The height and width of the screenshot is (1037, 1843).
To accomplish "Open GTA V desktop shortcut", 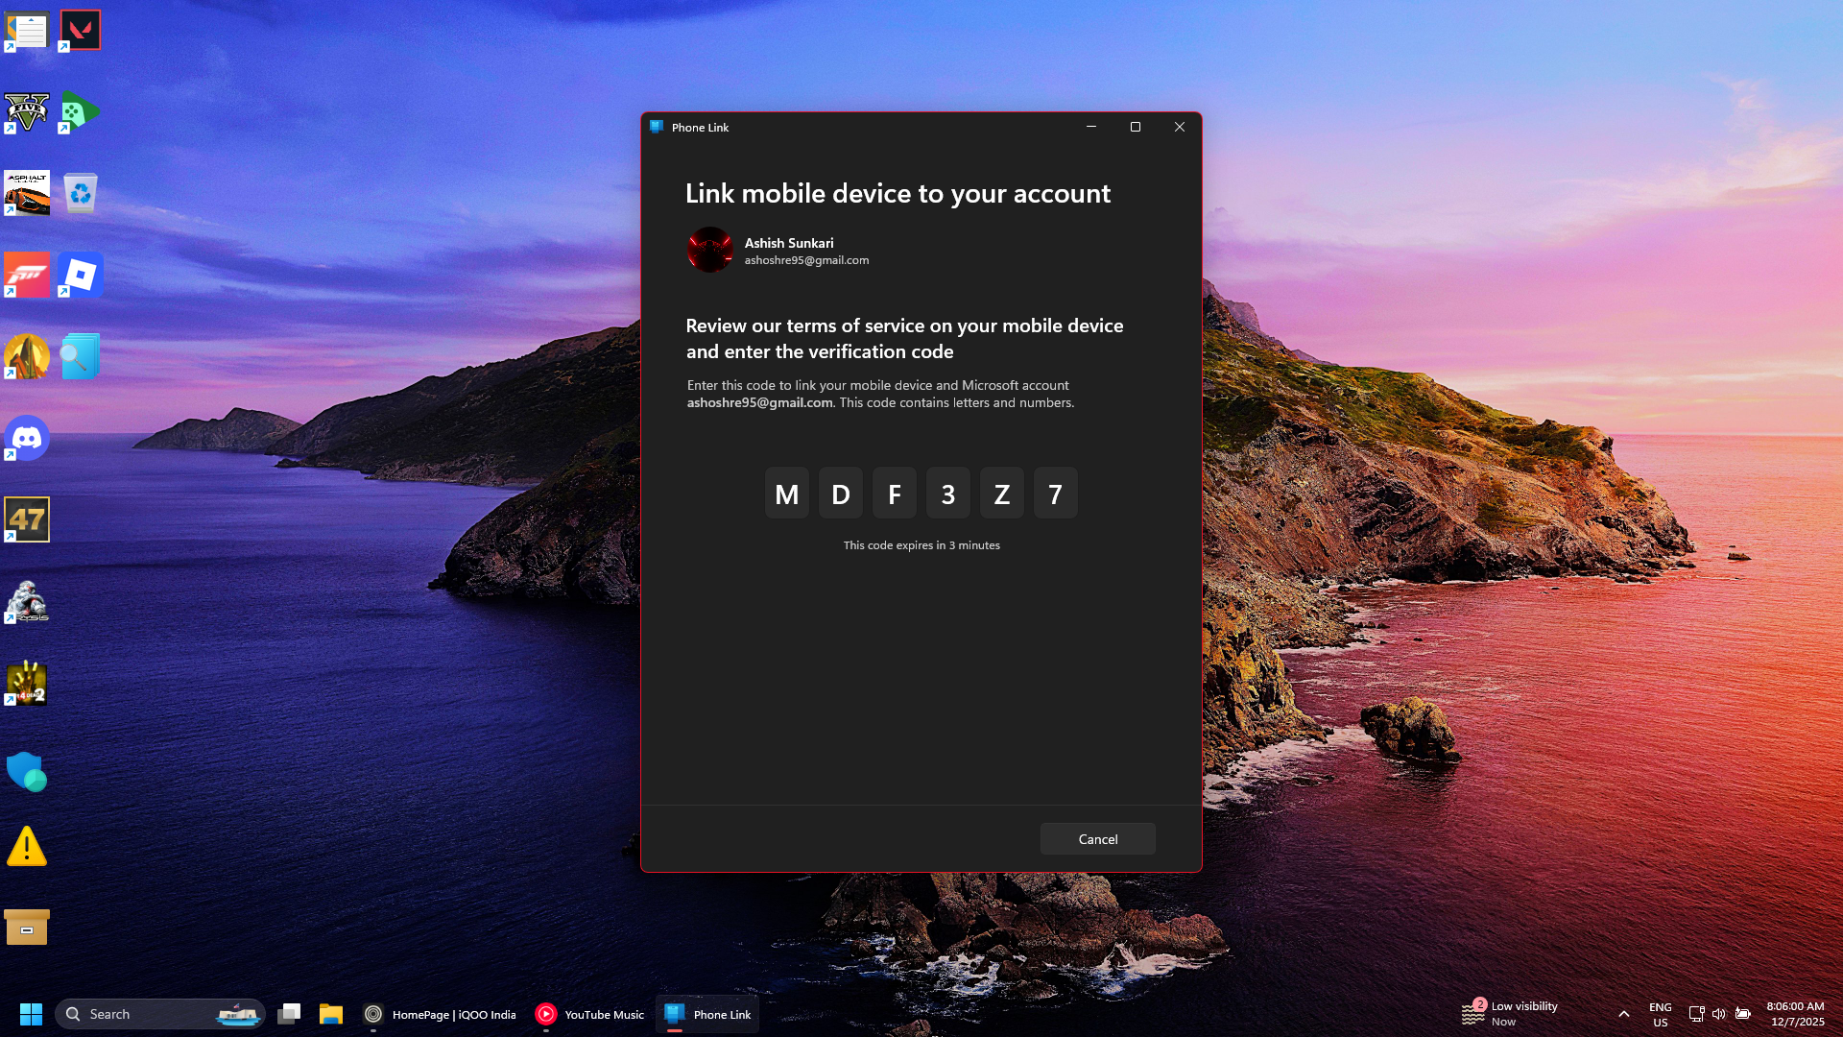I will click(x=27, y=112).
